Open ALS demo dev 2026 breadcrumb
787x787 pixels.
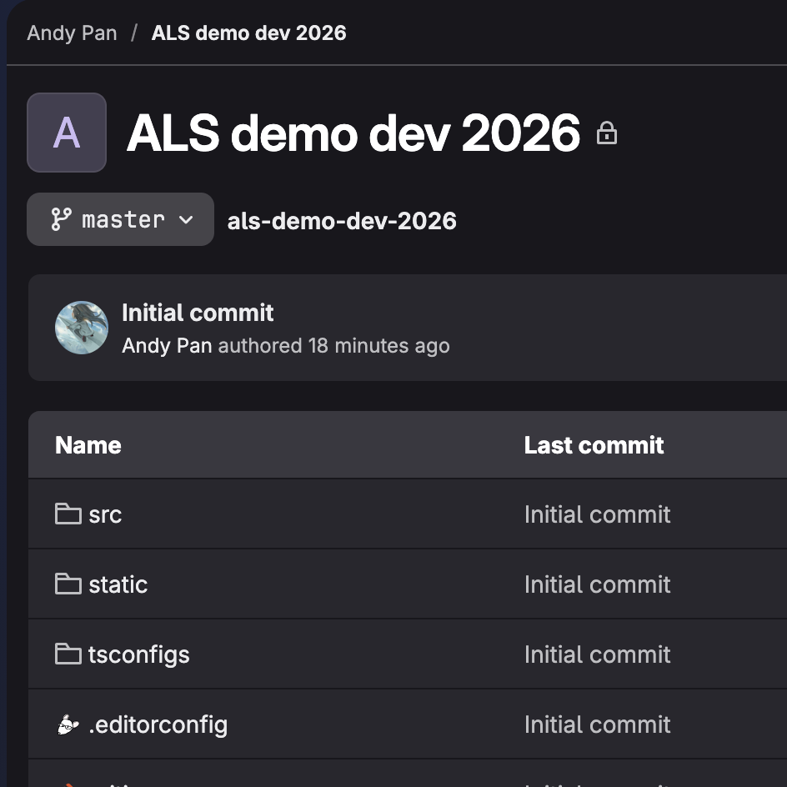point(248,33)
